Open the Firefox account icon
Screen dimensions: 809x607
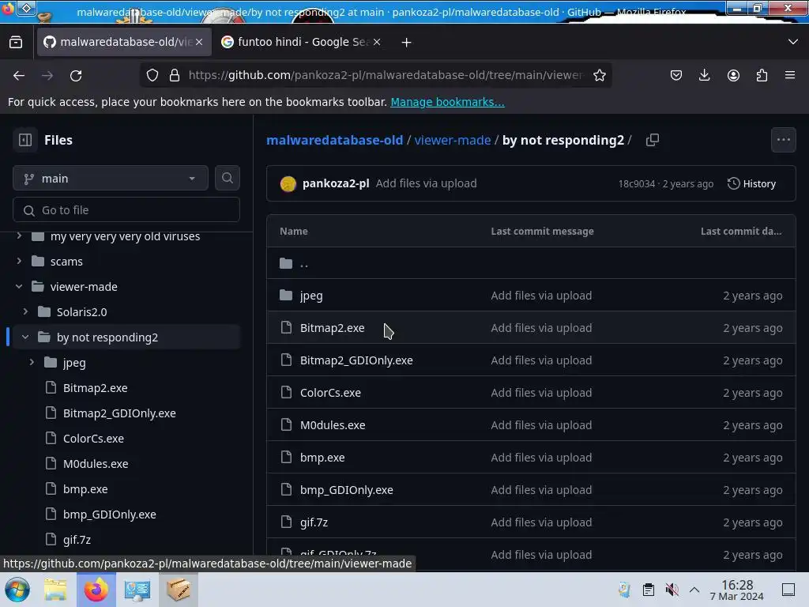click(x=733, y=75)
